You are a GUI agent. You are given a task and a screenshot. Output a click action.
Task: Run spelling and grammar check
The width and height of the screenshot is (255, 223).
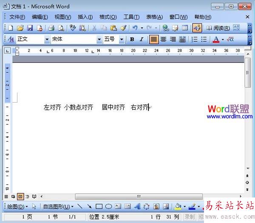coord(73,28)
